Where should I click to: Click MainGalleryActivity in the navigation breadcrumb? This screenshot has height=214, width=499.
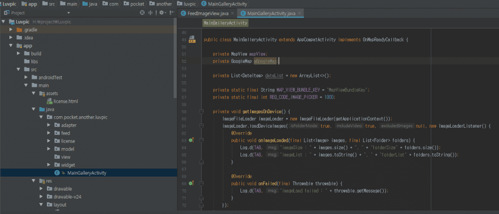(226, 4)
